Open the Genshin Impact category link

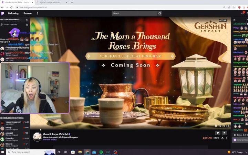pyautogui.click(x=50, y=139)
